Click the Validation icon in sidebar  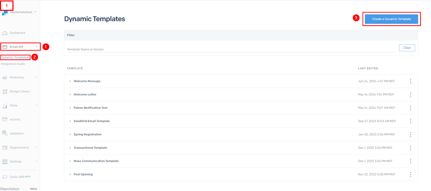(x=5, y=133)
